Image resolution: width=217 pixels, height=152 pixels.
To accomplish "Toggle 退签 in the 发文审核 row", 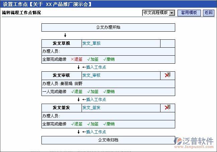I will click(x=77, y=92).
